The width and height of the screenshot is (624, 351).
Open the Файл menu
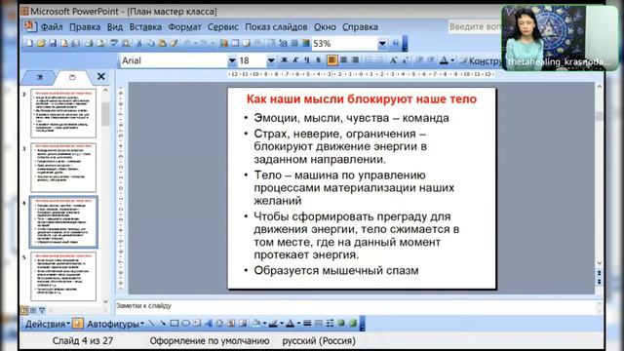tap(52, 27)
